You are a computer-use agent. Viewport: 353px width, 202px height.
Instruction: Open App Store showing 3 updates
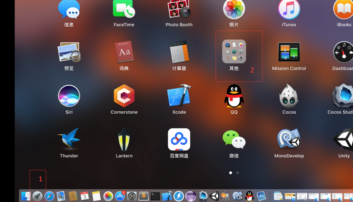(120, 196)
